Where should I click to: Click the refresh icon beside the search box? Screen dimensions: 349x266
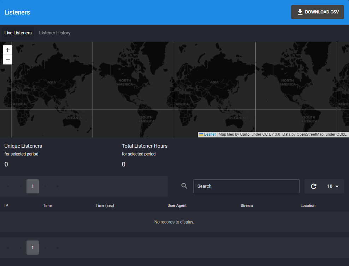tap(313, 186)
